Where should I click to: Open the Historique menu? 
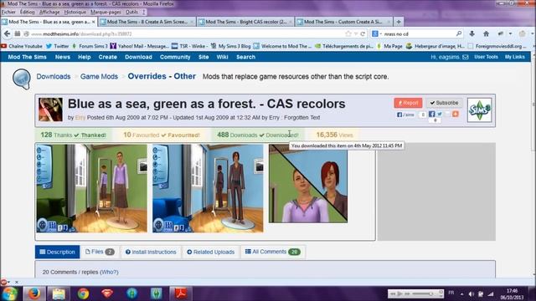click(75, 12)
